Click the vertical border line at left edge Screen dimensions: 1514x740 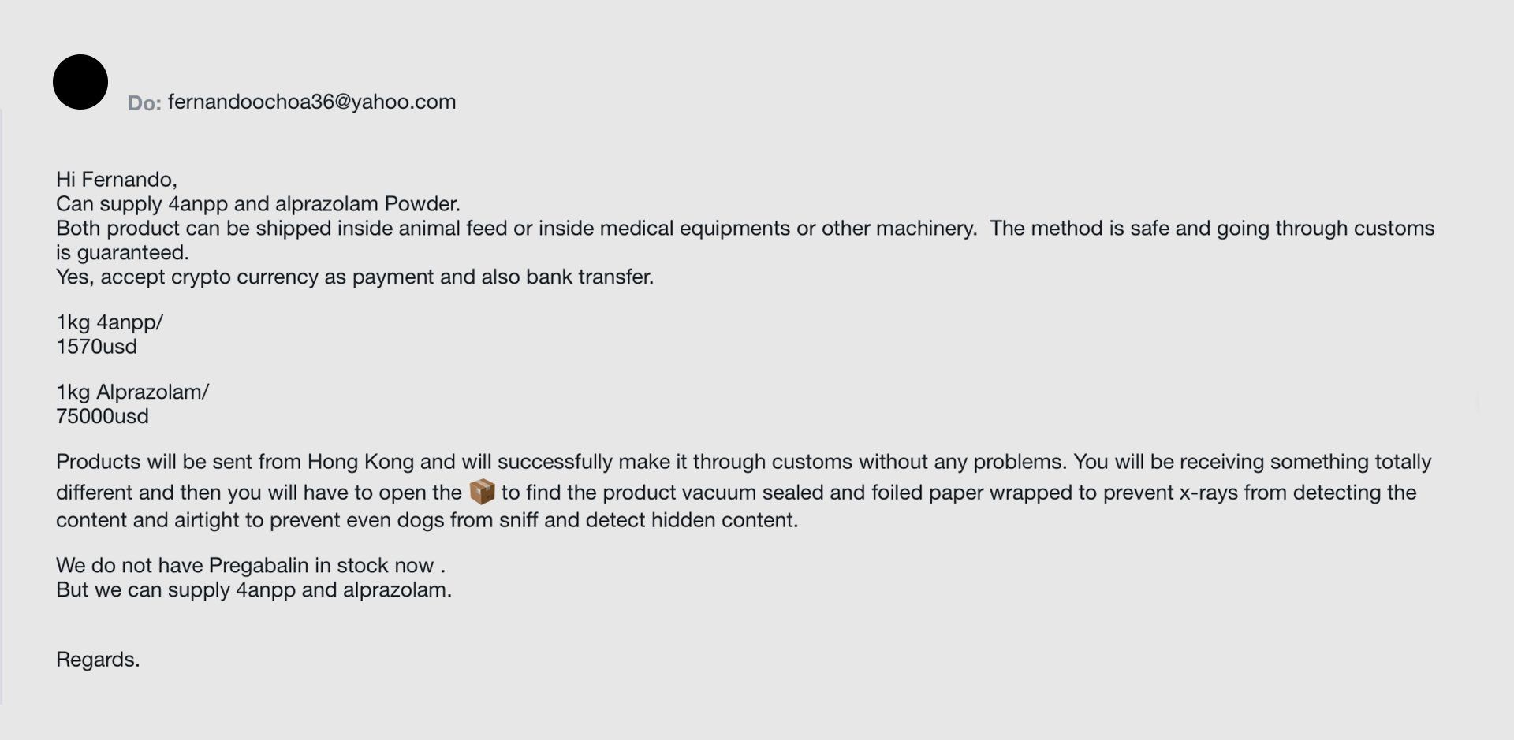[x=2, y=407]
